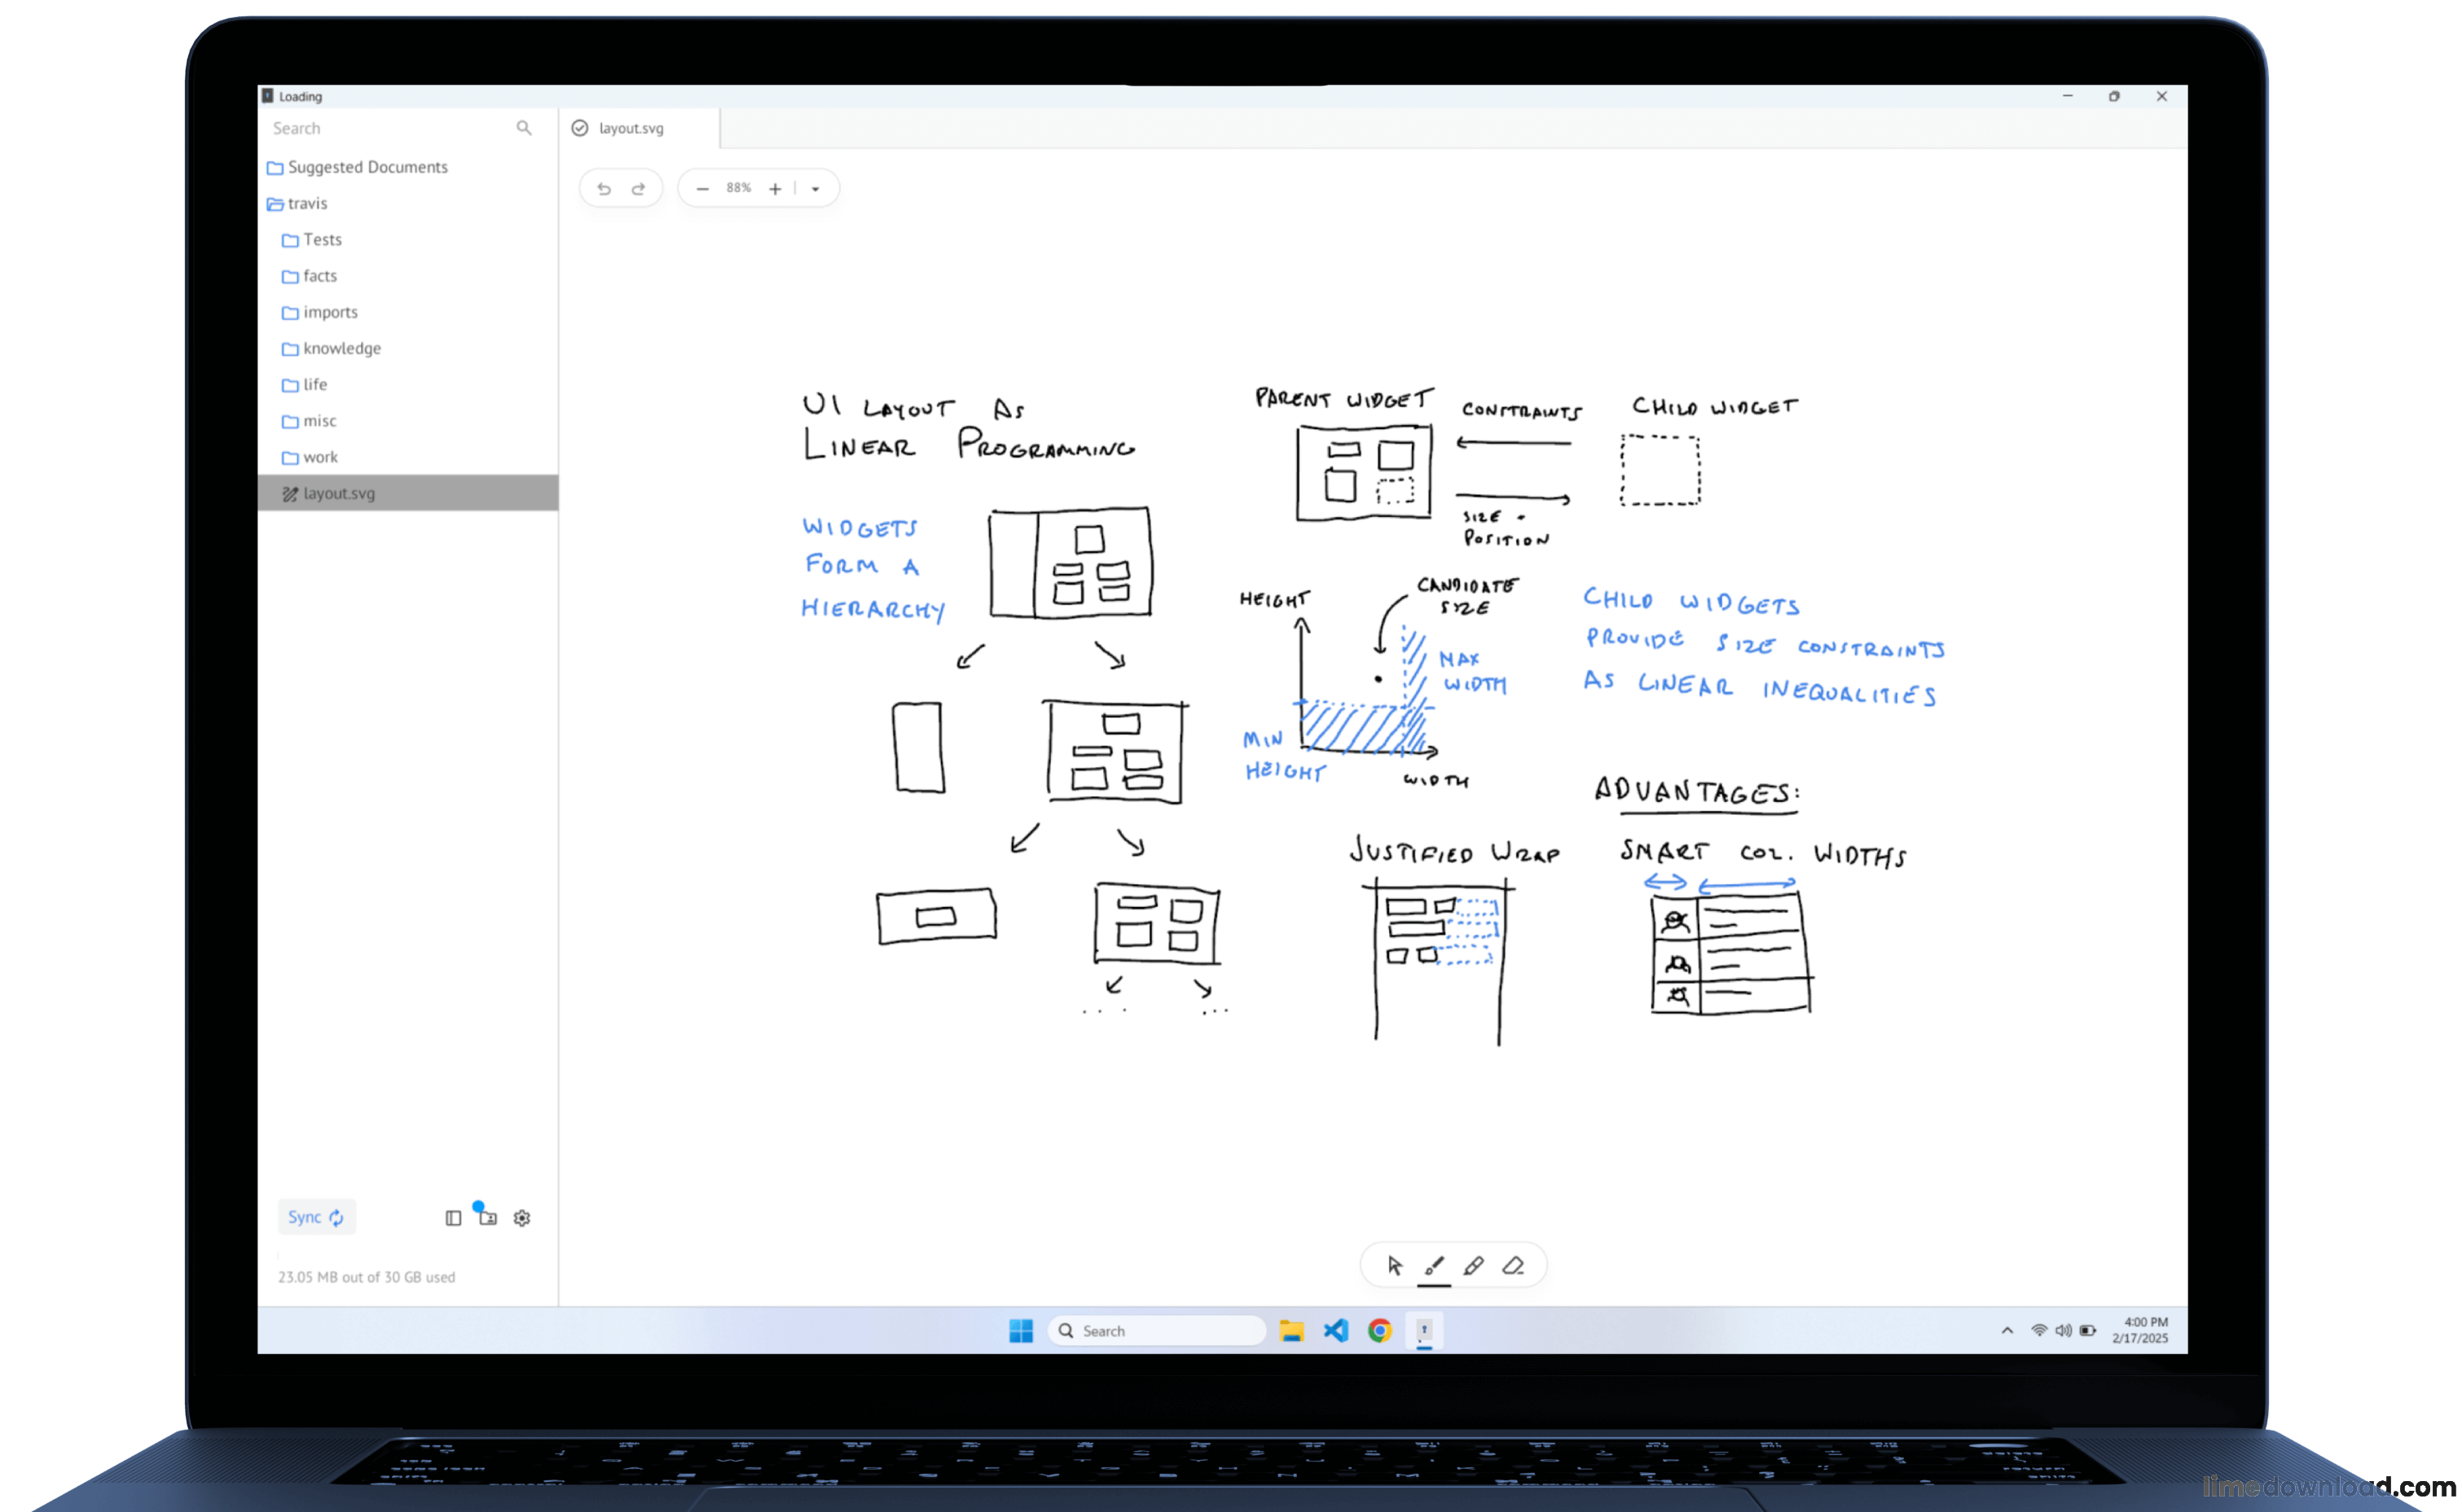Screen dimensions: 2462x1512
Task: Minimize the Loading window
Action: click(2068, 96)
